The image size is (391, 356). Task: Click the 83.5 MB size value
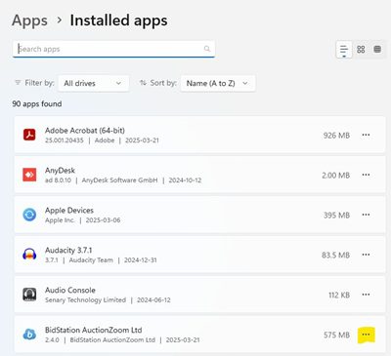[336, 255]
